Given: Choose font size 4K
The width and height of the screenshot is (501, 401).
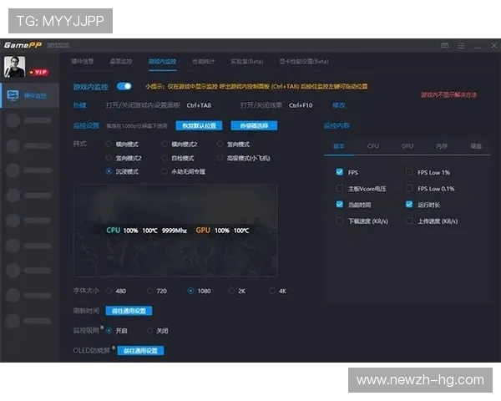Looking at the screenshot, I should coord(272,291).
